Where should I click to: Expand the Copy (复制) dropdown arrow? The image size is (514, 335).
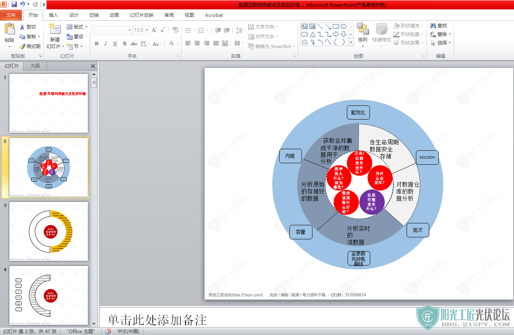click(39, 37)
